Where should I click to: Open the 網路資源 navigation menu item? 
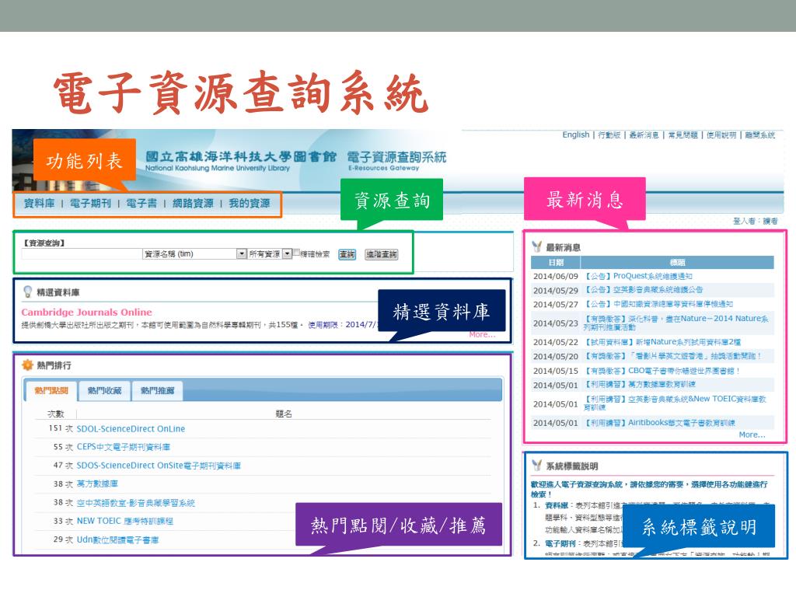click(x=193, y=204)
